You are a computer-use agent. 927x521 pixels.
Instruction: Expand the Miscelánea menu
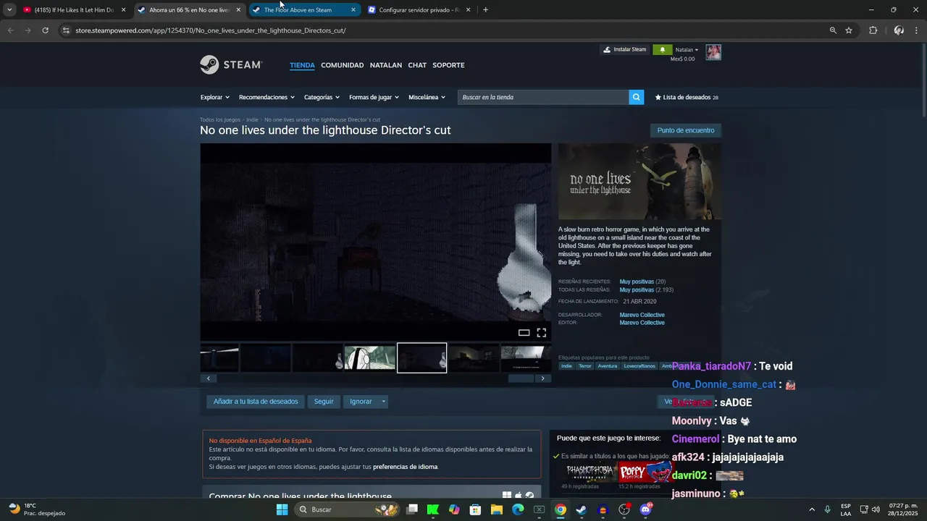[x=427, y=97]
